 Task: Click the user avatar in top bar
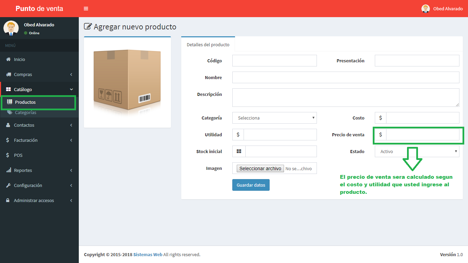(x=426, y=9)
